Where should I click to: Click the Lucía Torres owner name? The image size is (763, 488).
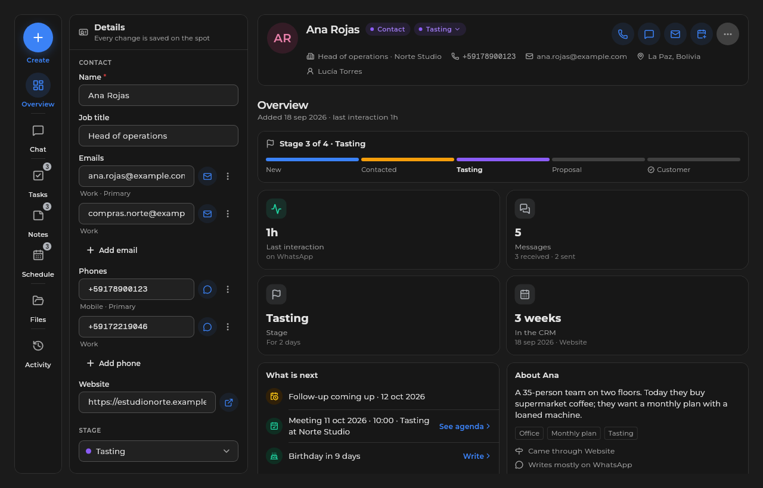pyautogui.click(x=340, y=71)
